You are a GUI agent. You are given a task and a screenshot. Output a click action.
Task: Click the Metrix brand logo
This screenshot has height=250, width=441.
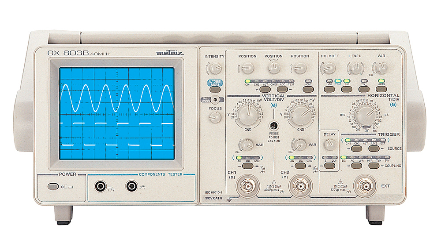coord(170,53)
